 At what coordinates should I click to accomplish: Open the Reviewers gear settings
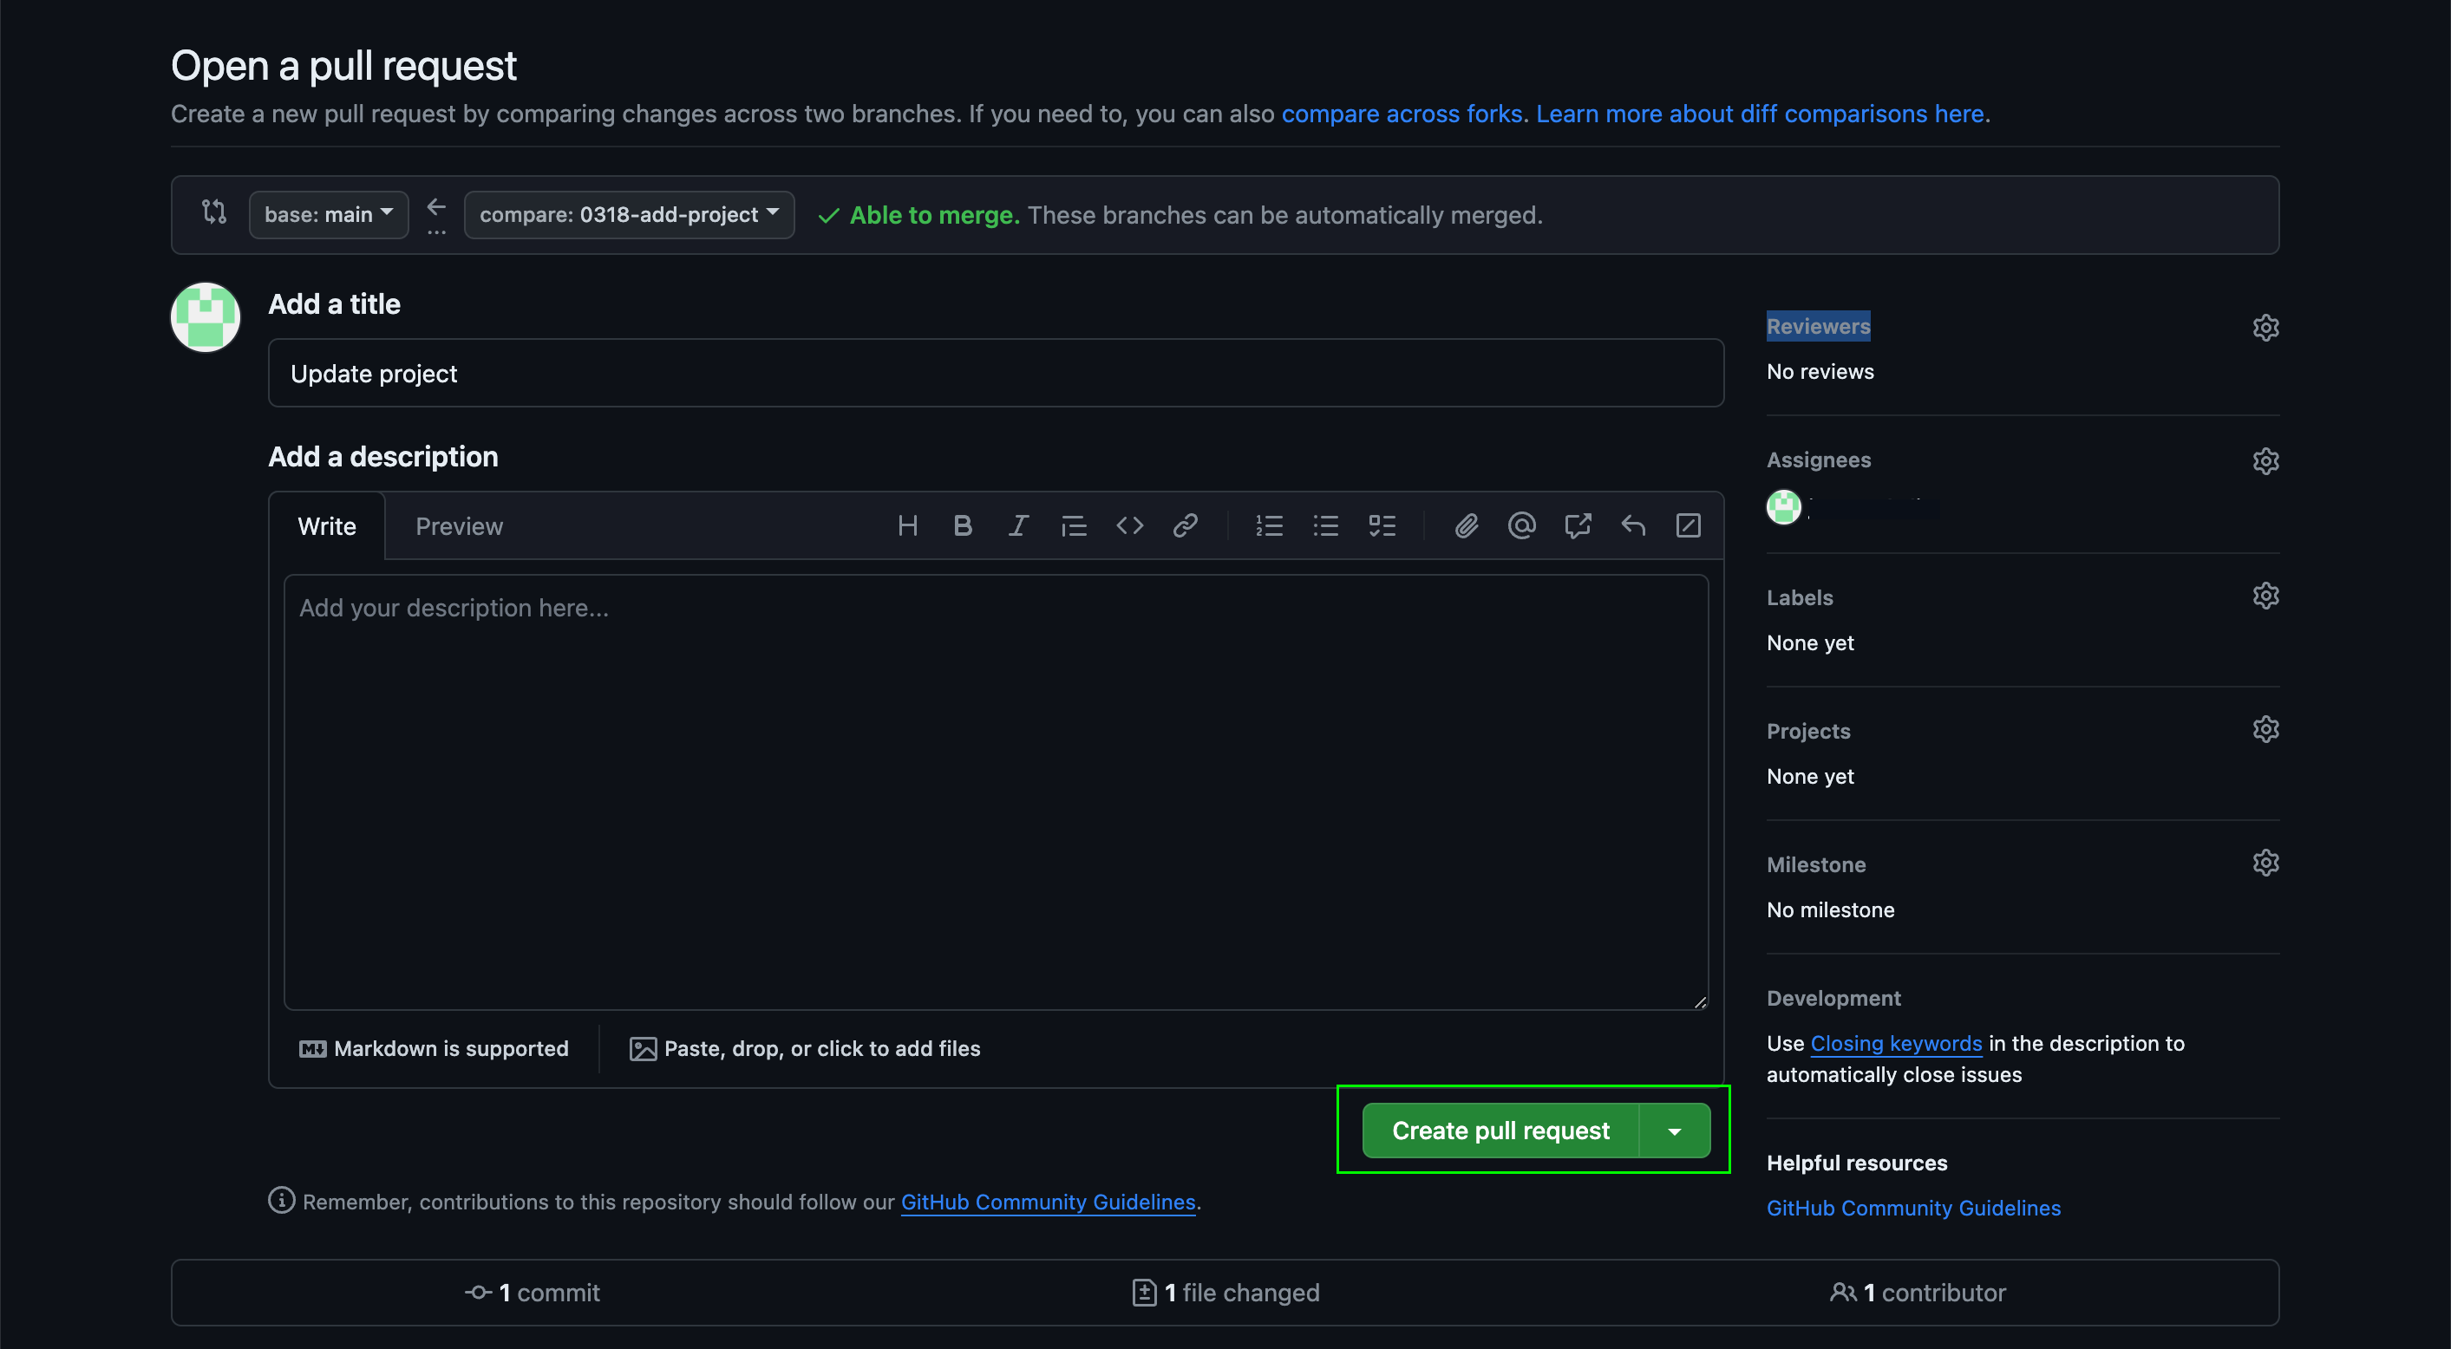[x=2265, y=327]
